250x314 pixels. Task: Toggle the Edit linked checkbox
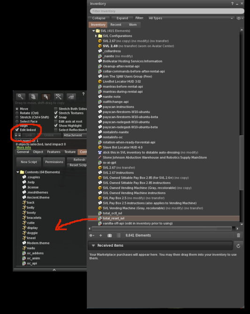pos(17,130)
